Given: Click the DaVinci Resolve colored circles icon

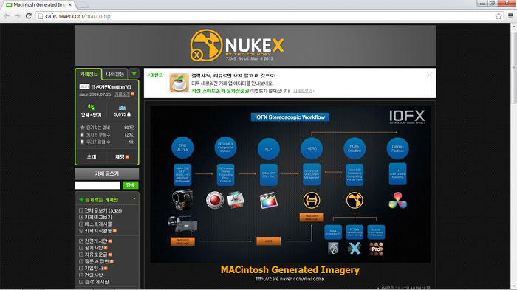Looking at the screenshot, I should [397, 201].
